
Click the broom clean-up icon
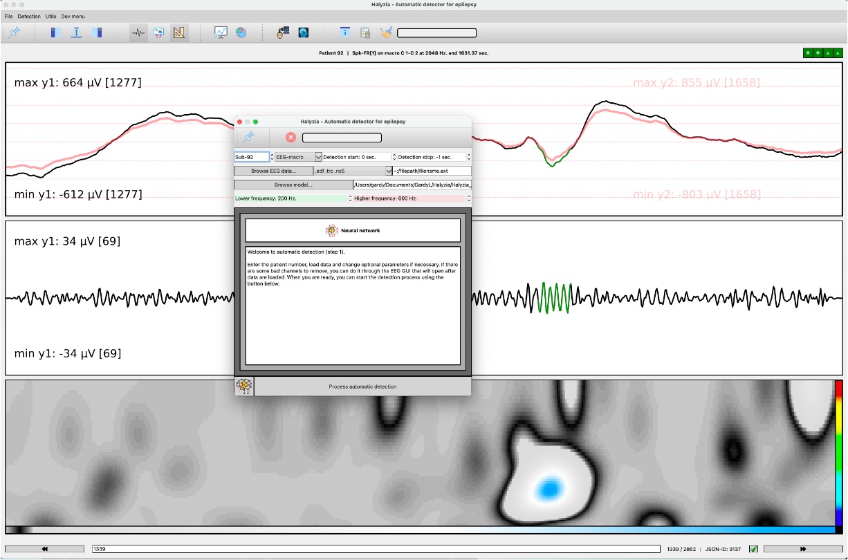(386, 32)
